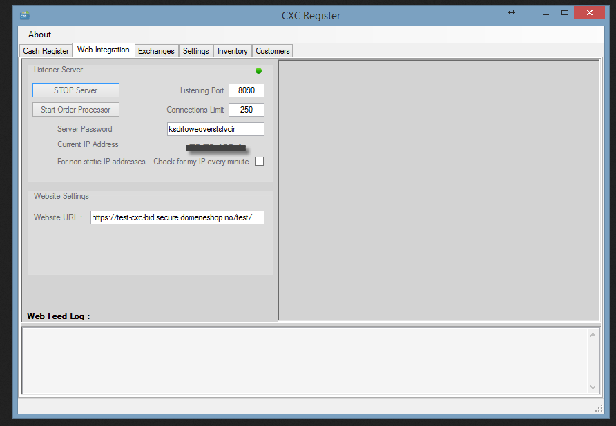Minimize the CXC Register window
This screenshot has width=616, height=426.
pyautogui.click(x=546, y=13)
